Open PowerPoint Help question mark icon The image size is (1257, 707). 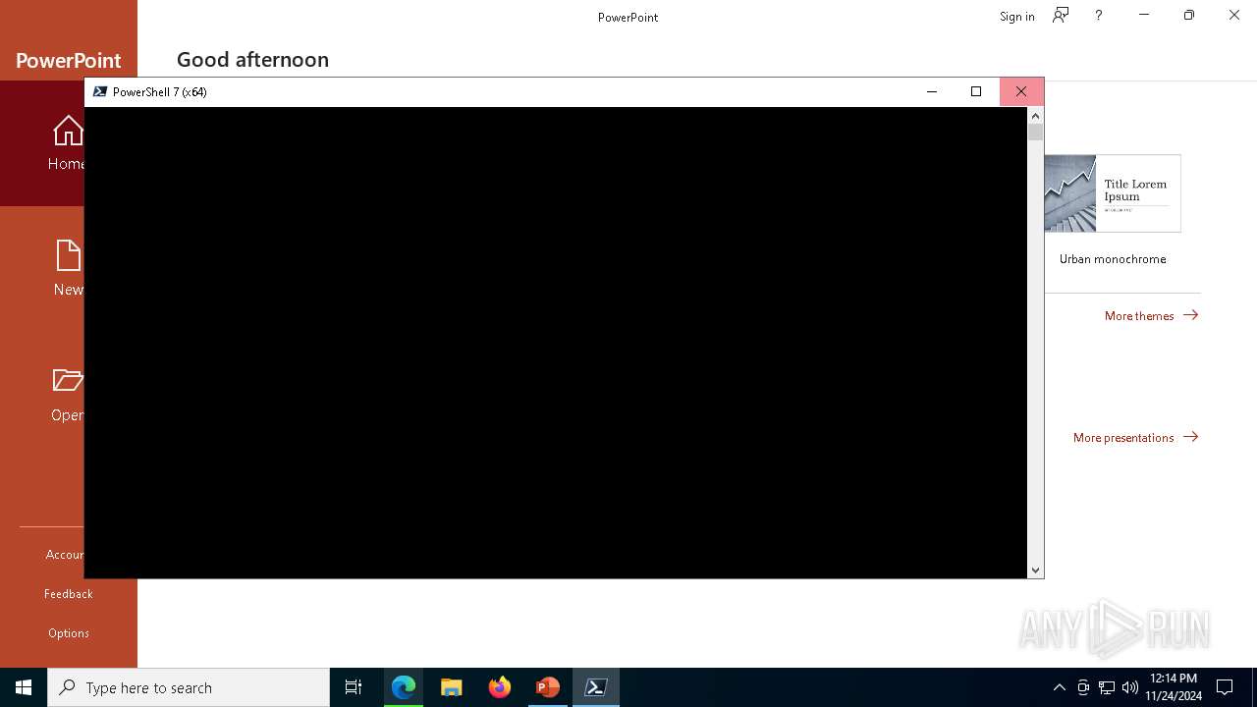pos(1099,15)
